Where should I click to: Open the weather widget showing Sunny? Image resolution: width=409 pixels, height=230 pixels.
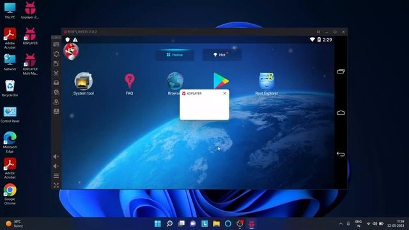click(14, 224)
